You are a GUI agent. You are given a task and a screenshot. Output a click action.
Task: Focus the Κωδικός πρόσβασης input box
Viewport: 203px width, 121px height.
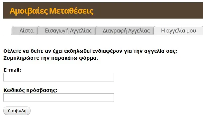(59, 97)
